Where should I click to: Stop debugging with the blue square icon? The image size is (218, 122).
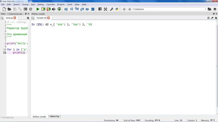[93, 9]
